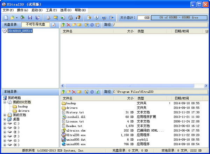Click red X delete icon in disc pane

68,25
